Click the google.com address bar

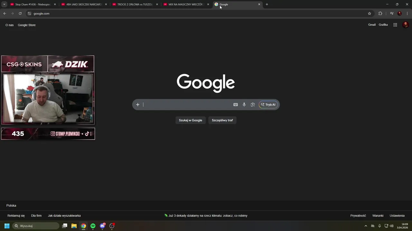[200, 13]
